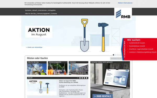Open the Anfrageliste navigation item
The height and width of the screenshot is (98, 157).
[x=52, y=10]
